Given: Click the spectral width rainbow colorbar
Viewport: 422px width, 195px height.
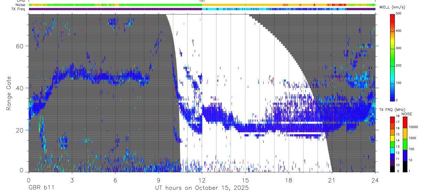Looking at the screenshot, I should pyautogui.click(x=392, y=57).
